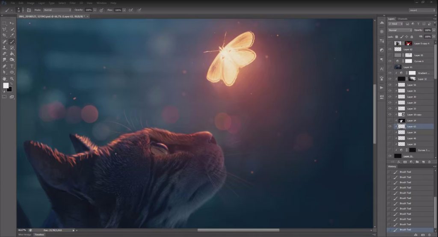
Task: Open layer filter Kind dropdown
Action: tap(396, 24)
